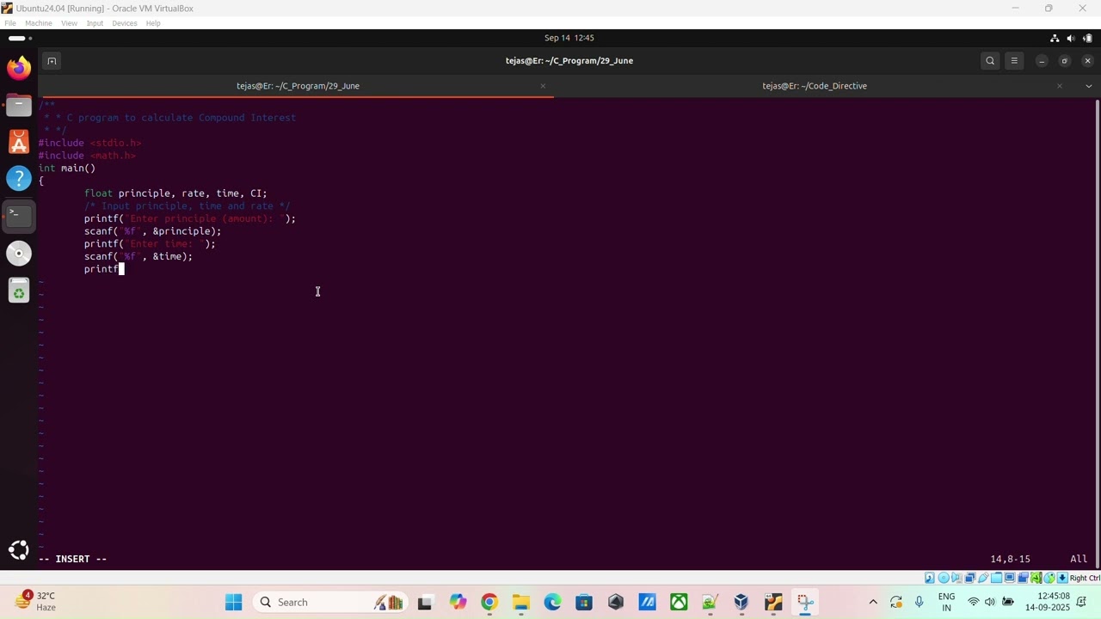
Task: Open VirtualBox Help menu
Action: 153,23
